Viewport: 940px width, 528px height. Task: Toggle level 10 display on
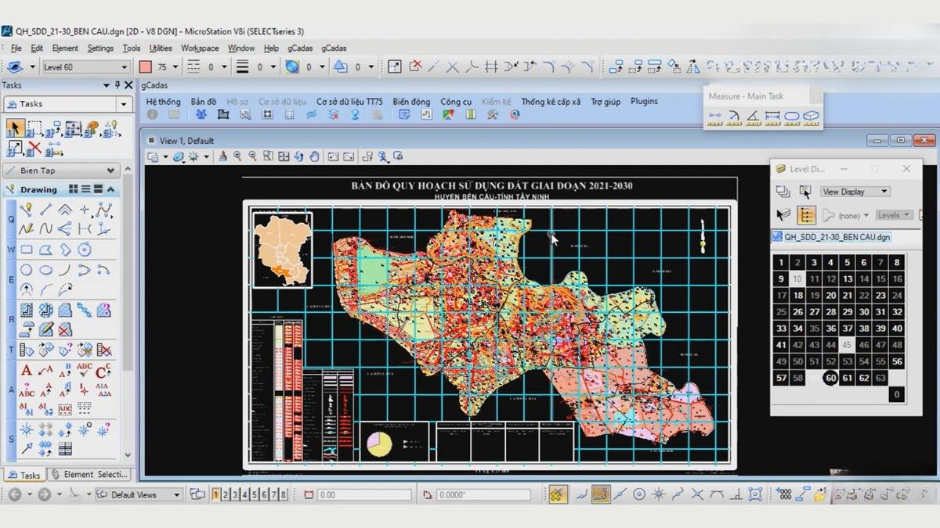pyautogui.click(x=797, y=278)
